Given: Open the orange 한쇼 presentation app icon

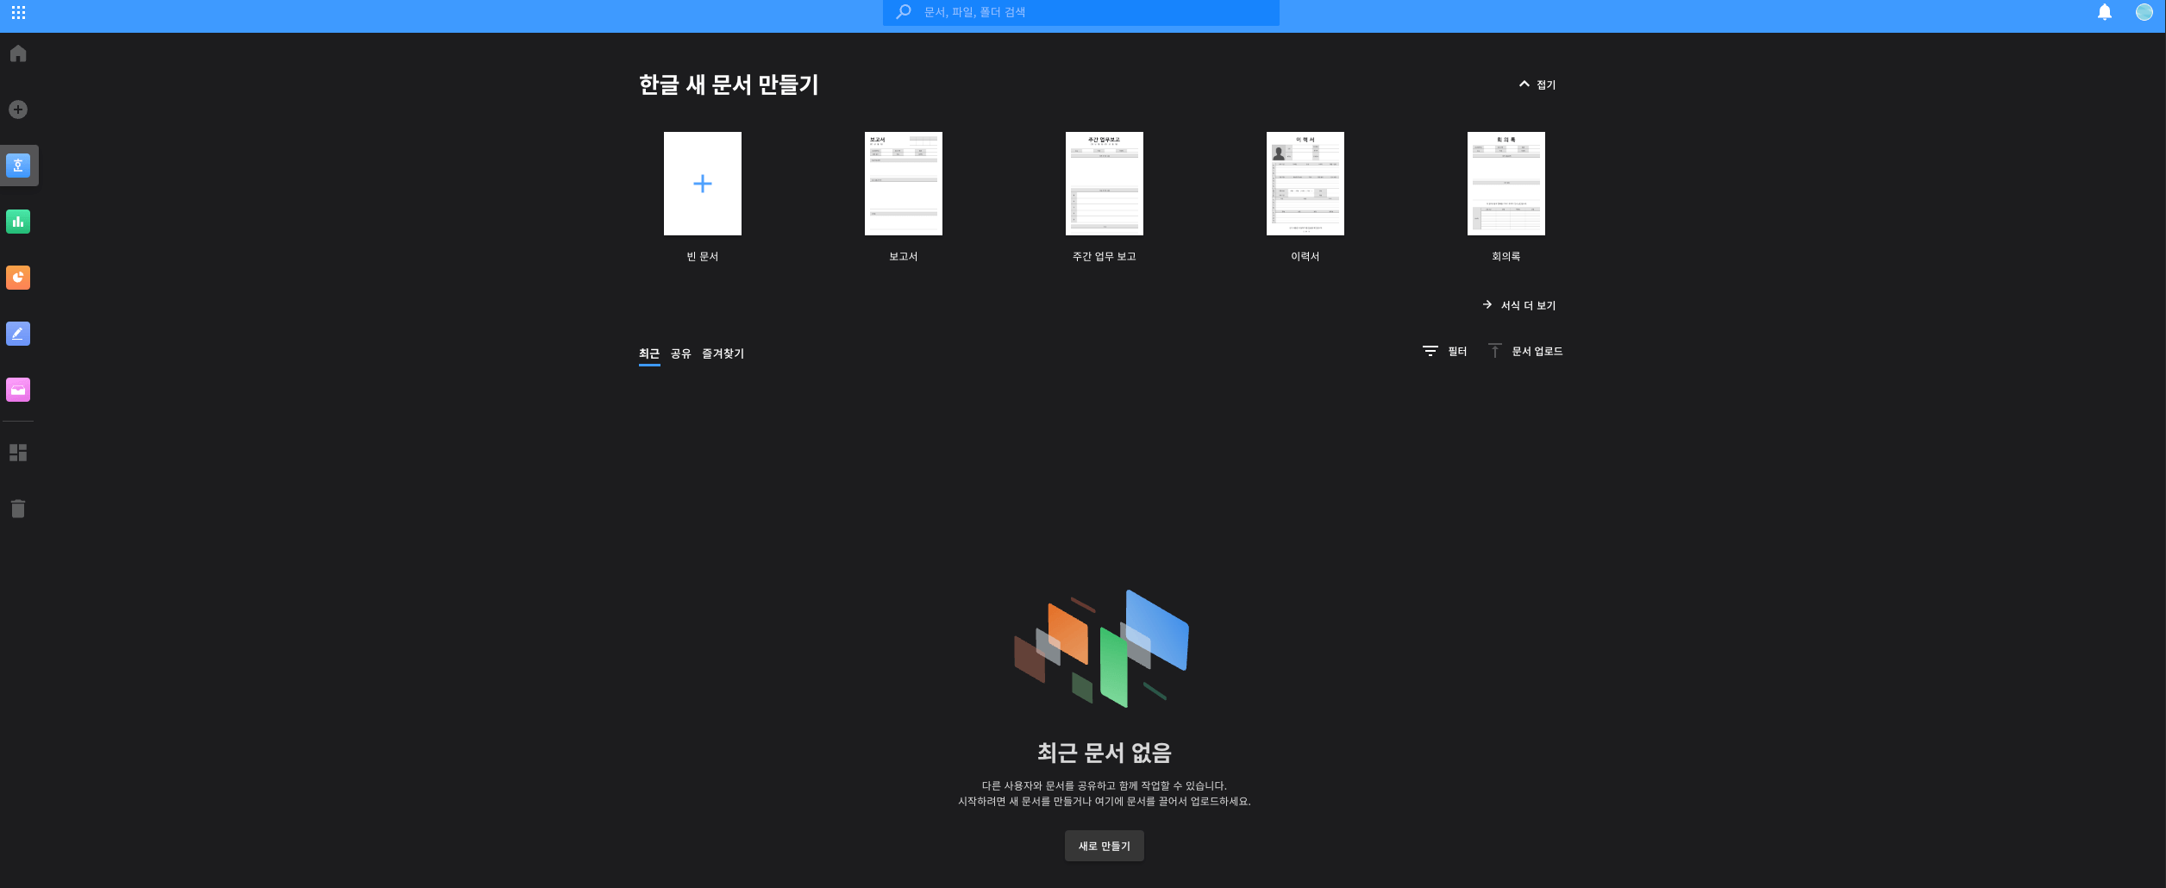Looking at the screenshot, I should click(18, 278).
